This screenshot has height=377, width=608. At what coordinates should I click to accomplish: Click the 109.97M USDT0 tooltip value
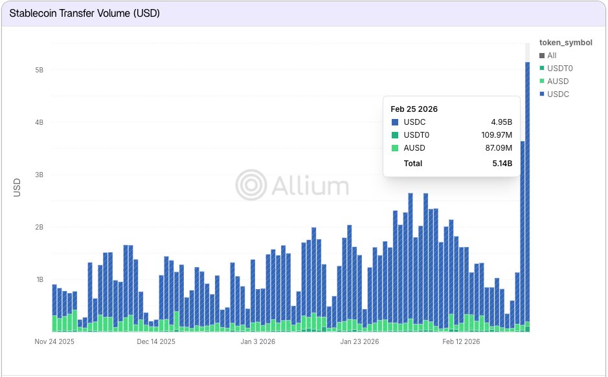(x=497, y=135)
